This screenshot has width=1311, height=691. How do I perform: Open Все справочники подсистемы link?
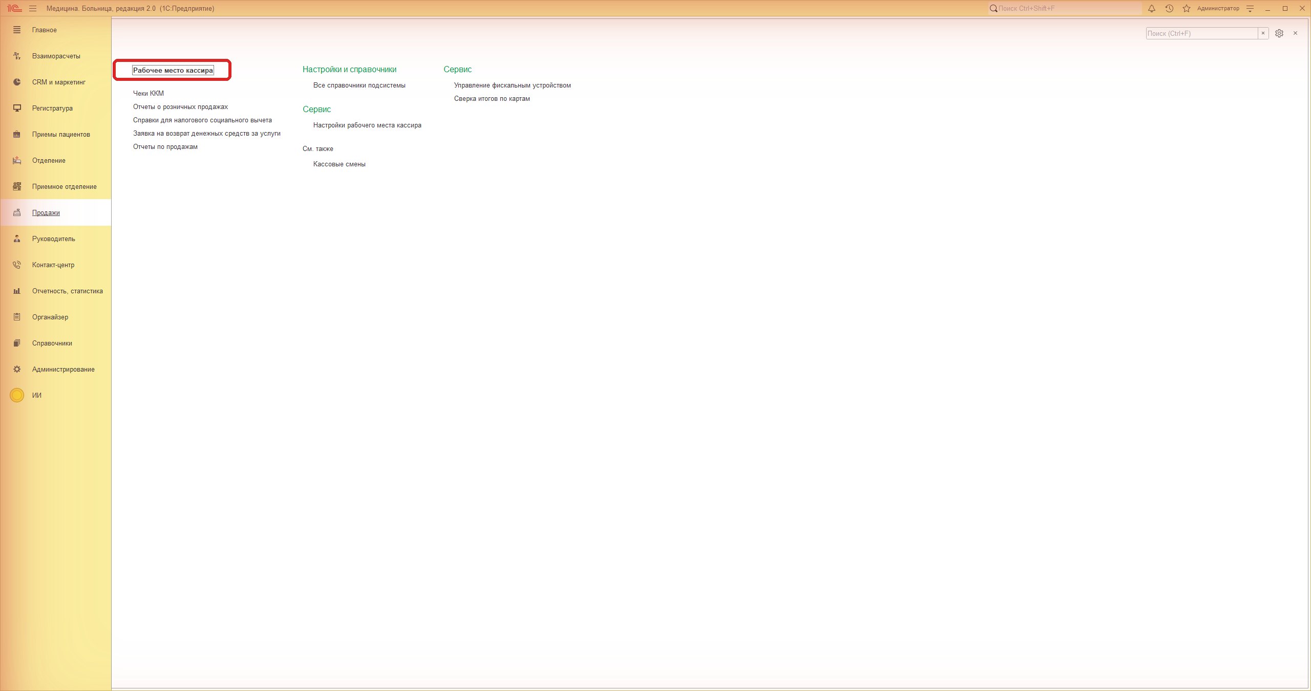(360, 85)
